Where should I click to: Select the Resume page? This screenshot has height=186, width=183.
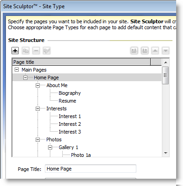67,101
